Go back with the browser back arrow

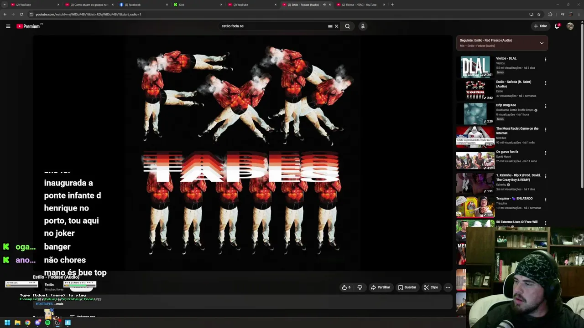[5, 14]
